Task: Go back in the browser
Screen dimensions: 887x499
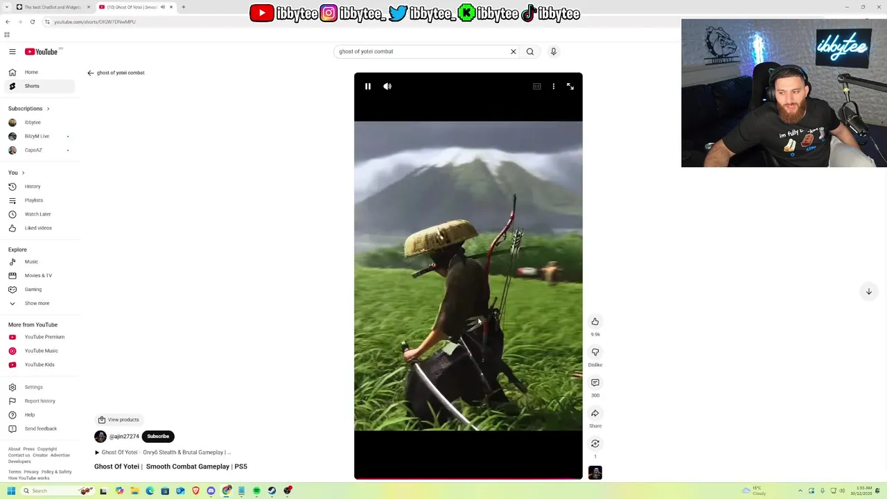Action: click(x=8, y=21)
